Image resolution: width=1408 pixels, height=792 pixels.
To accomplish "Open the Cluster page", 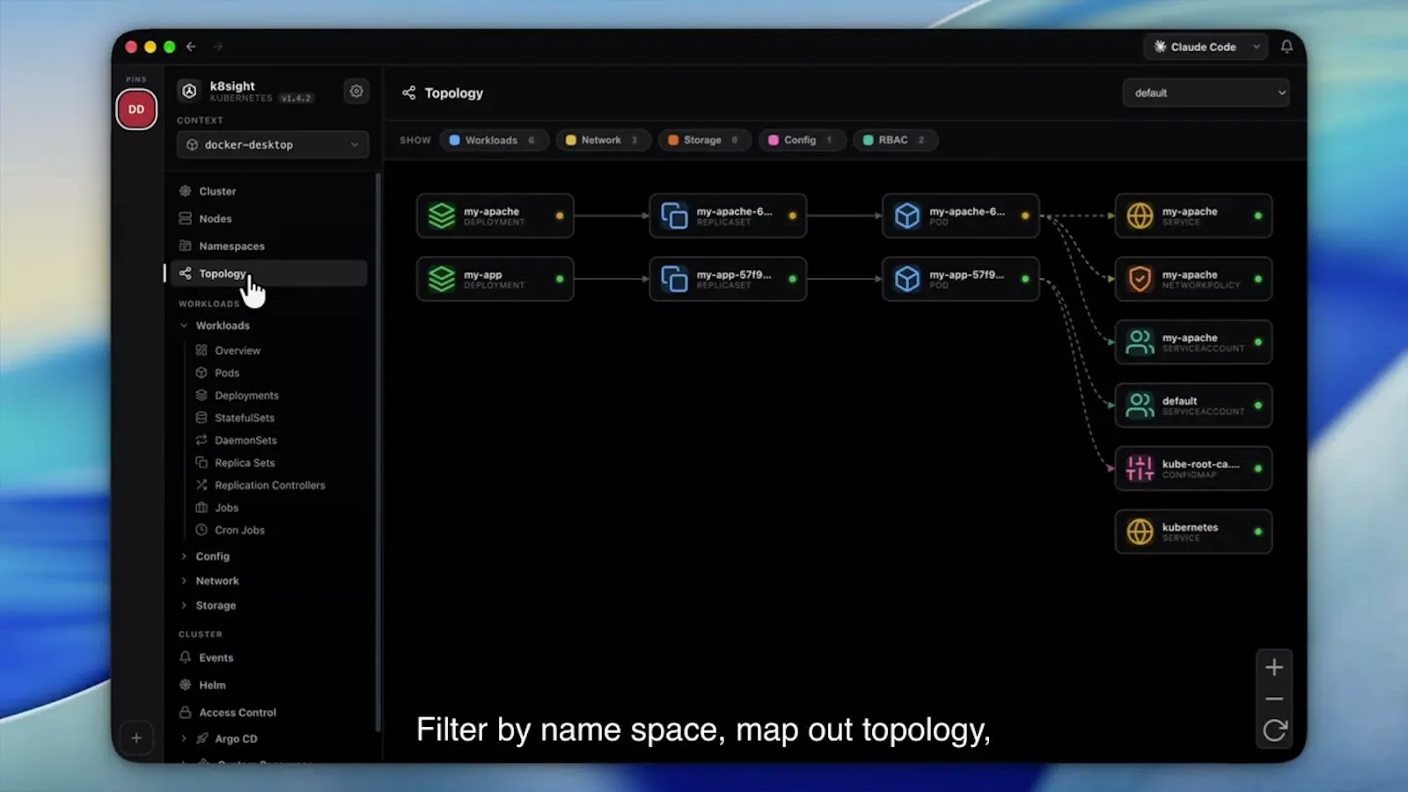I will pyautogui.click(x=268, y=191).
